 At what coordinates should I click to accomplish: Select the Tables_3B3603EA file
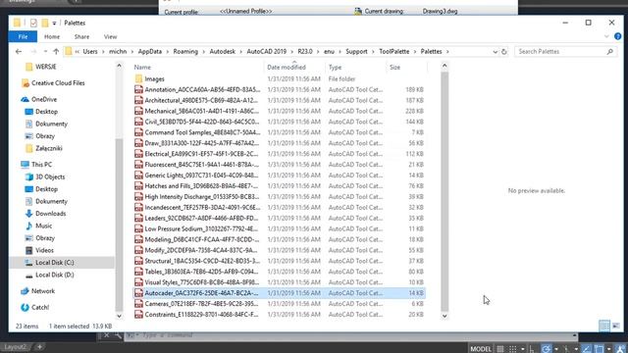pos(279,272)
